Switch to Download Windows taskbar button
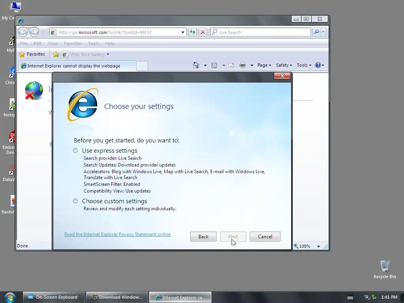This screenshot has height=303, width=404. pyautogui.click(x=117, y=297)
